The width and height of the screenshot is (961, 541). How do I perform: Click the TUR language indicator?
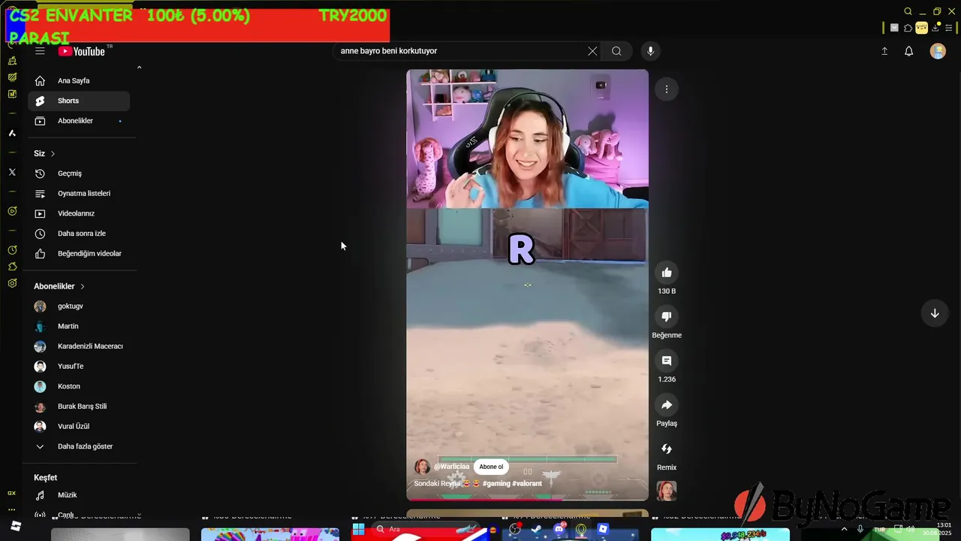pos(879,529)
